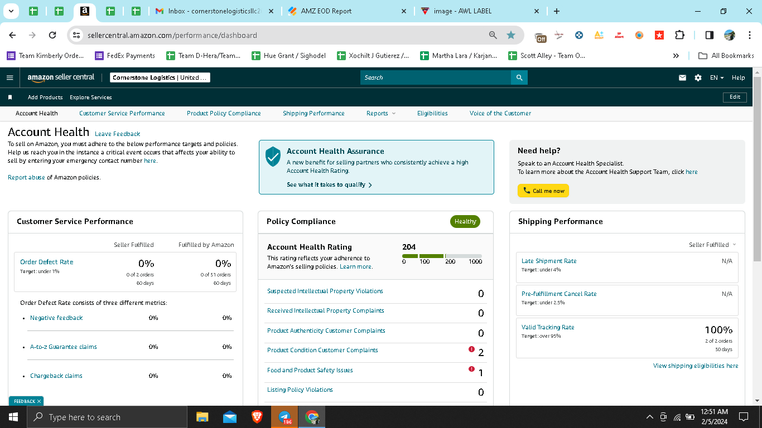762x428 pixels.
Task: Click the Account Health Rating score bar
Action: [442, 256]
